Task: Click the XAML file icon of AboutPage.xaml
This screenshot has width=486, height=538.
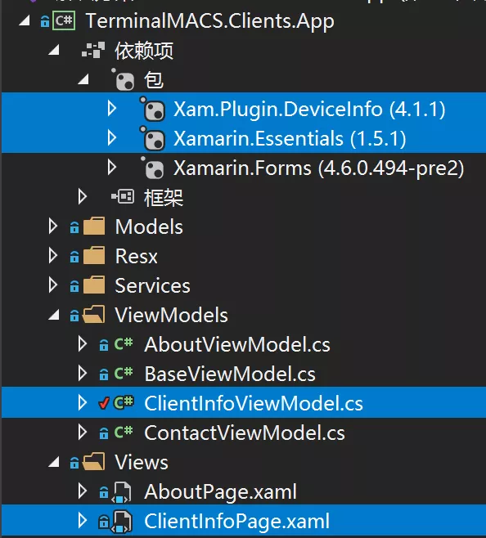Action: pyautogui.click(x=122, y=492)
